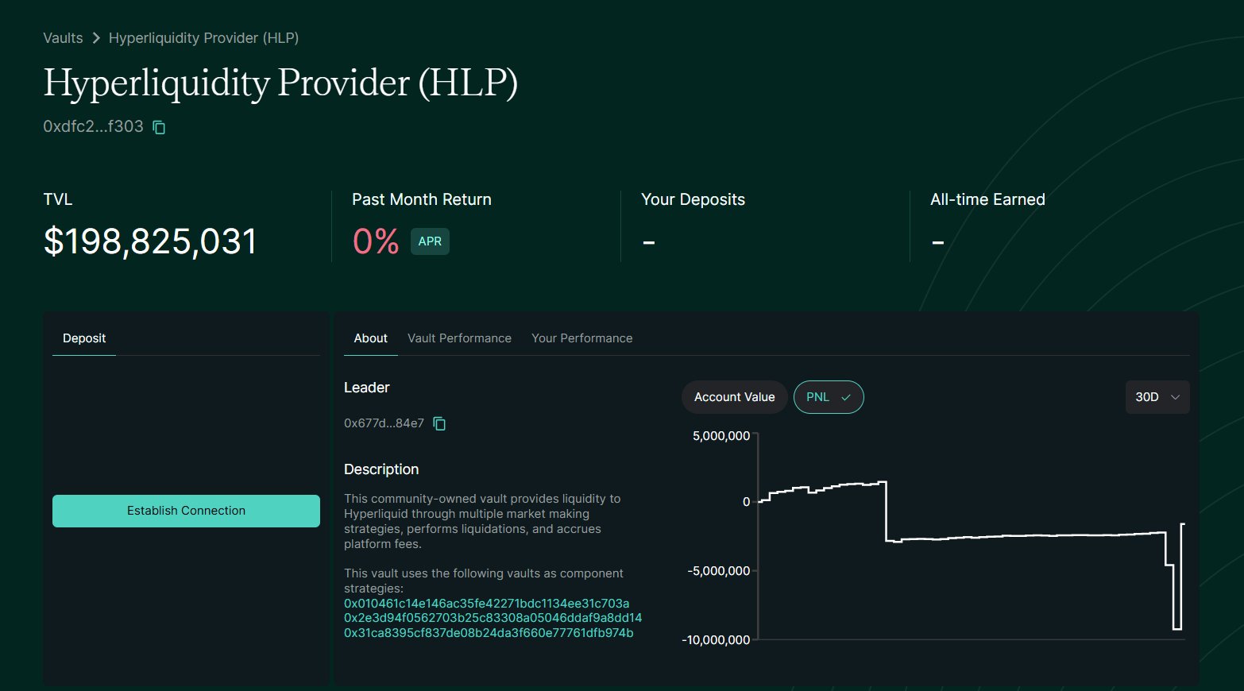Click the Your Deposits label
The image size is (1244, 691).
click(693, 199)
